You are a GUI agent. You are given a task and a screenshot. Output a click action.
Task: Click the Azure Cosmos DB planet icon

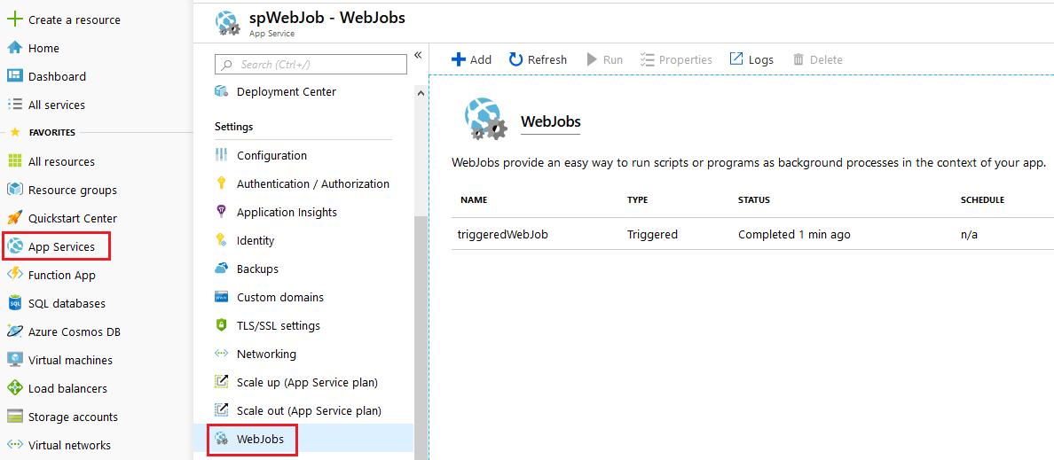pyautogui.click(x=15, y=331)
